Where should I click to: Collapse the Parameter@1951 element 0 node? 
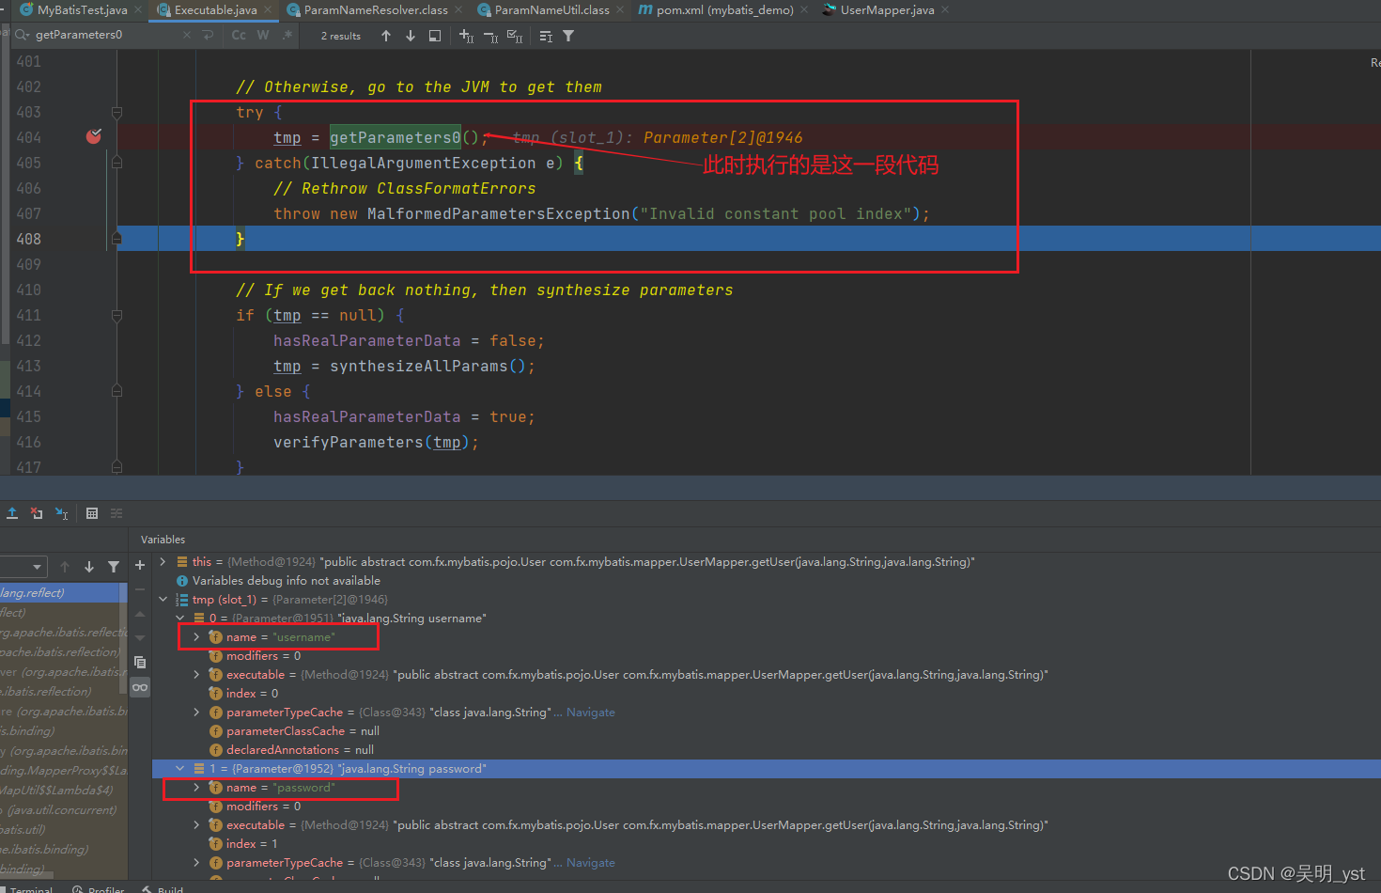point(180,618)
